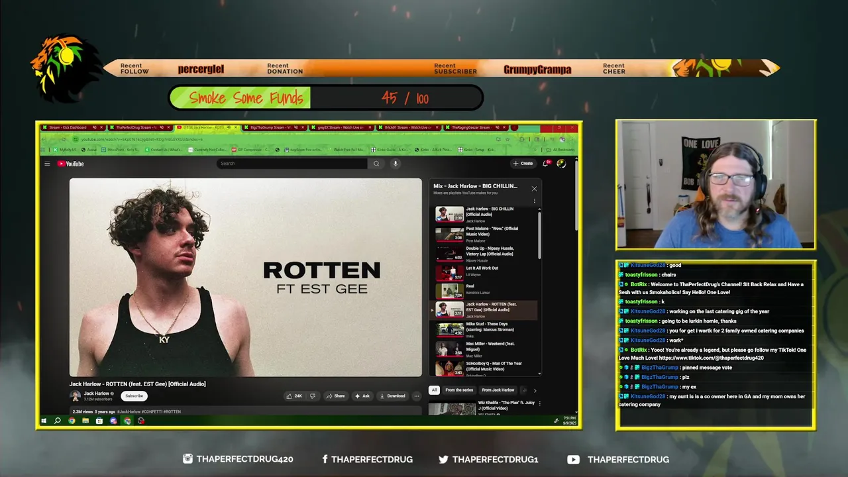Screen dimensions: 848x477
Task: Select the All filter chip
Action: coord(434,390)
